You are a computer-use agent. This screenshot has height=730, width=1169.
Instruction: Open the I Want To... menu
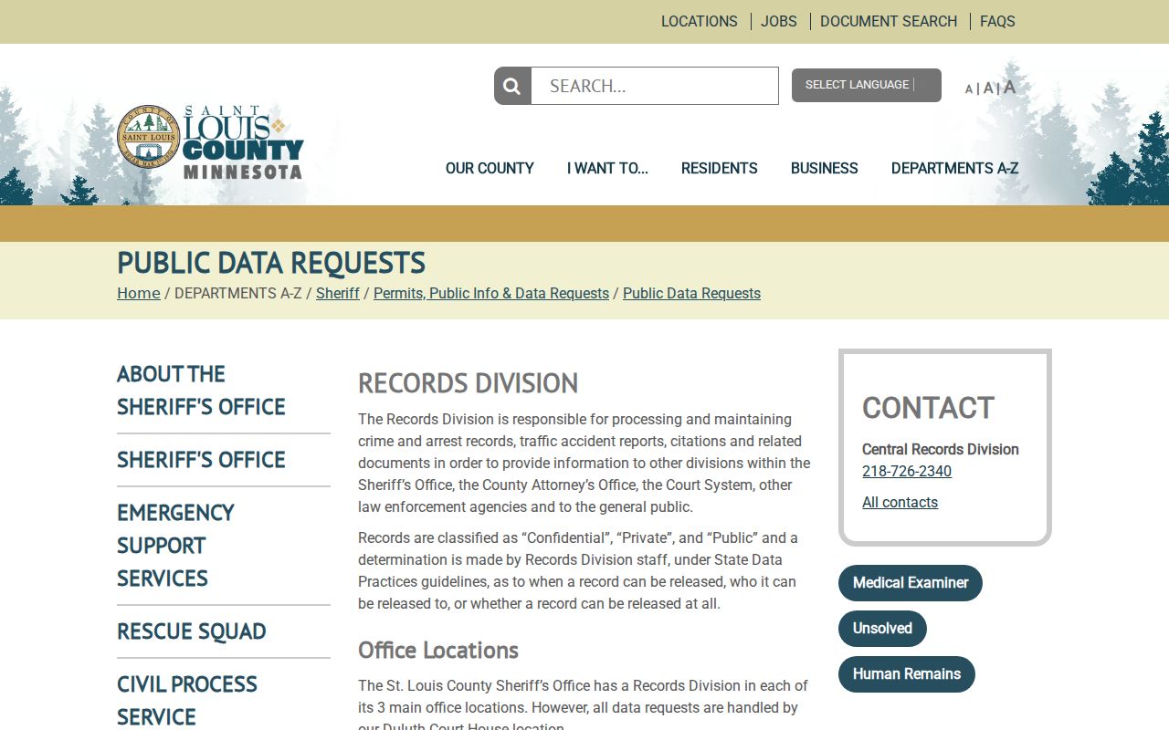point(607,168)
